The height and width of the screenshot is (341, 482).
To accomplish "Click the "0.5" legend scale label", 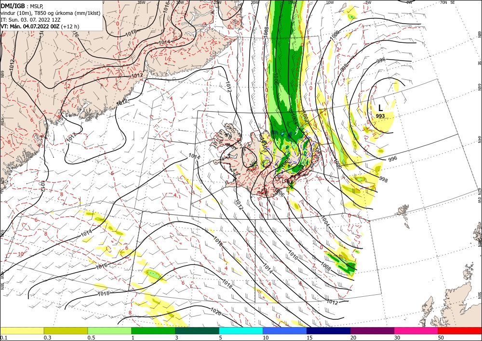I will tap(91, 338).
